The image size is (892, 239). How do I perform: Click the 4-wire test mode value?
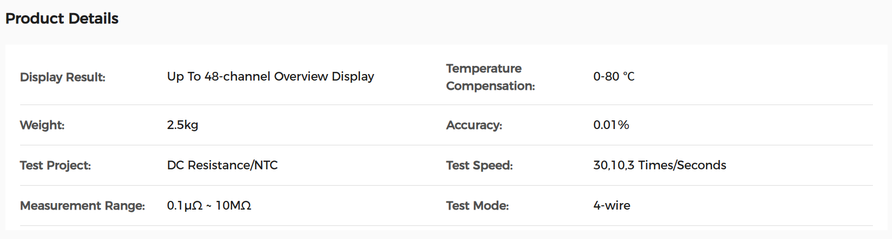(612, 206)
